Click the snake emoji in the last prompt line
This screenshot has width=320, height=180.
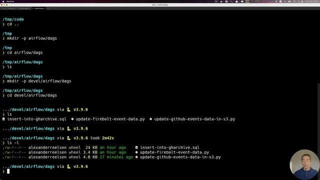click(69, 166)
